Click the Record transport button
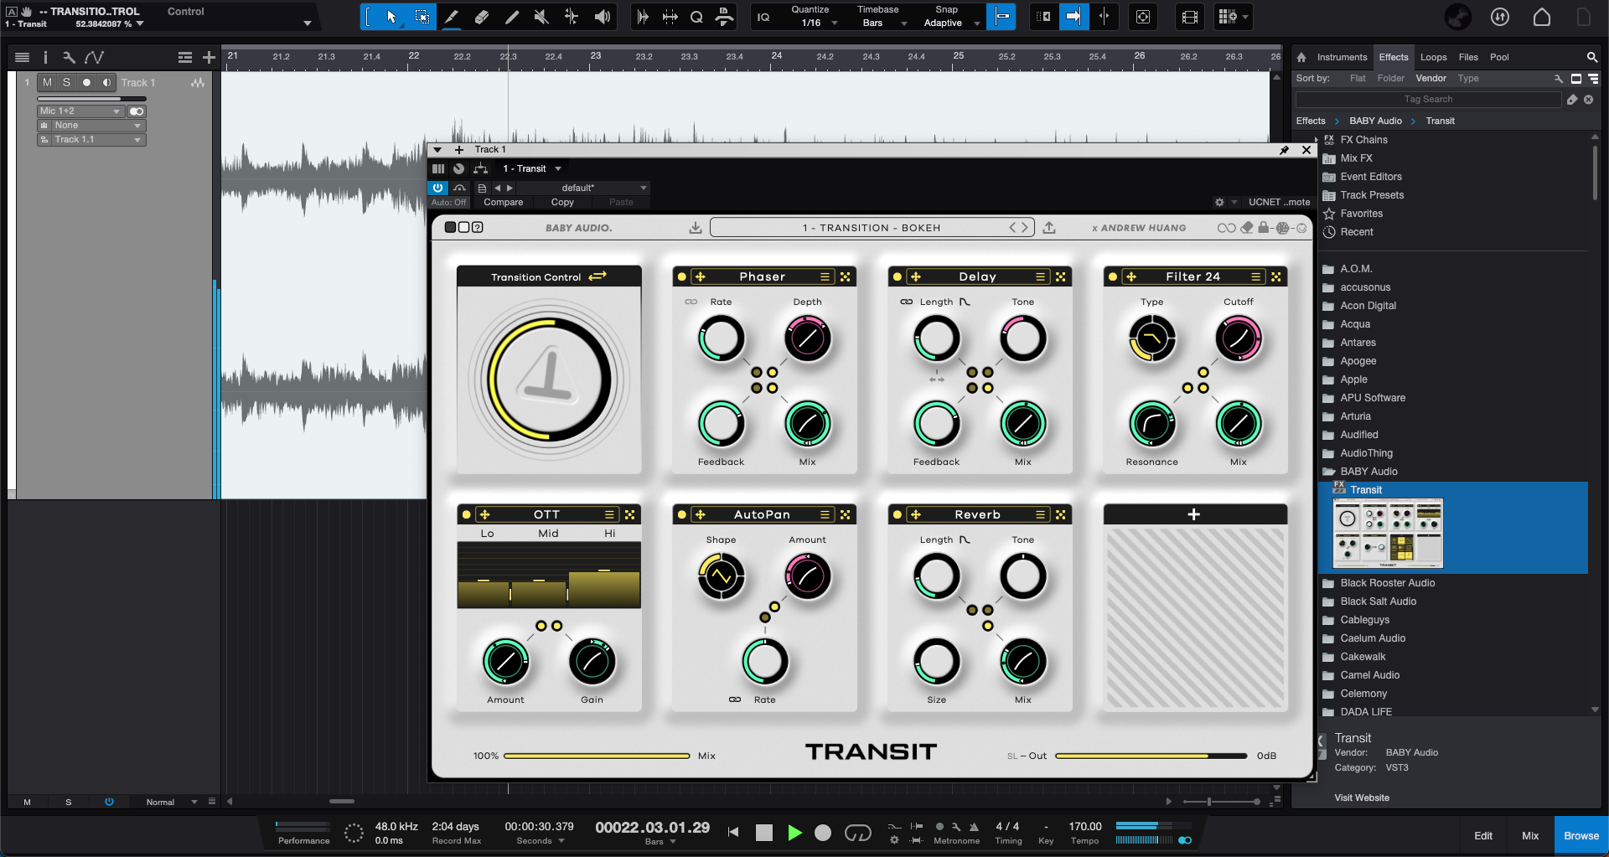The width and height of the screenshot is (1609, 857). (x=823, y=833)
